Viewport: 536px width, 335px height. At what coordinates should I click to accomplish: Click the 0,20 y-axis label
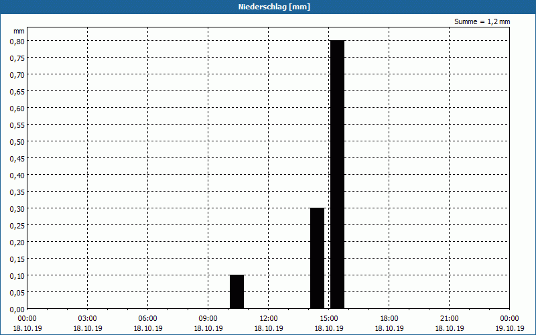tap(17, 243)
